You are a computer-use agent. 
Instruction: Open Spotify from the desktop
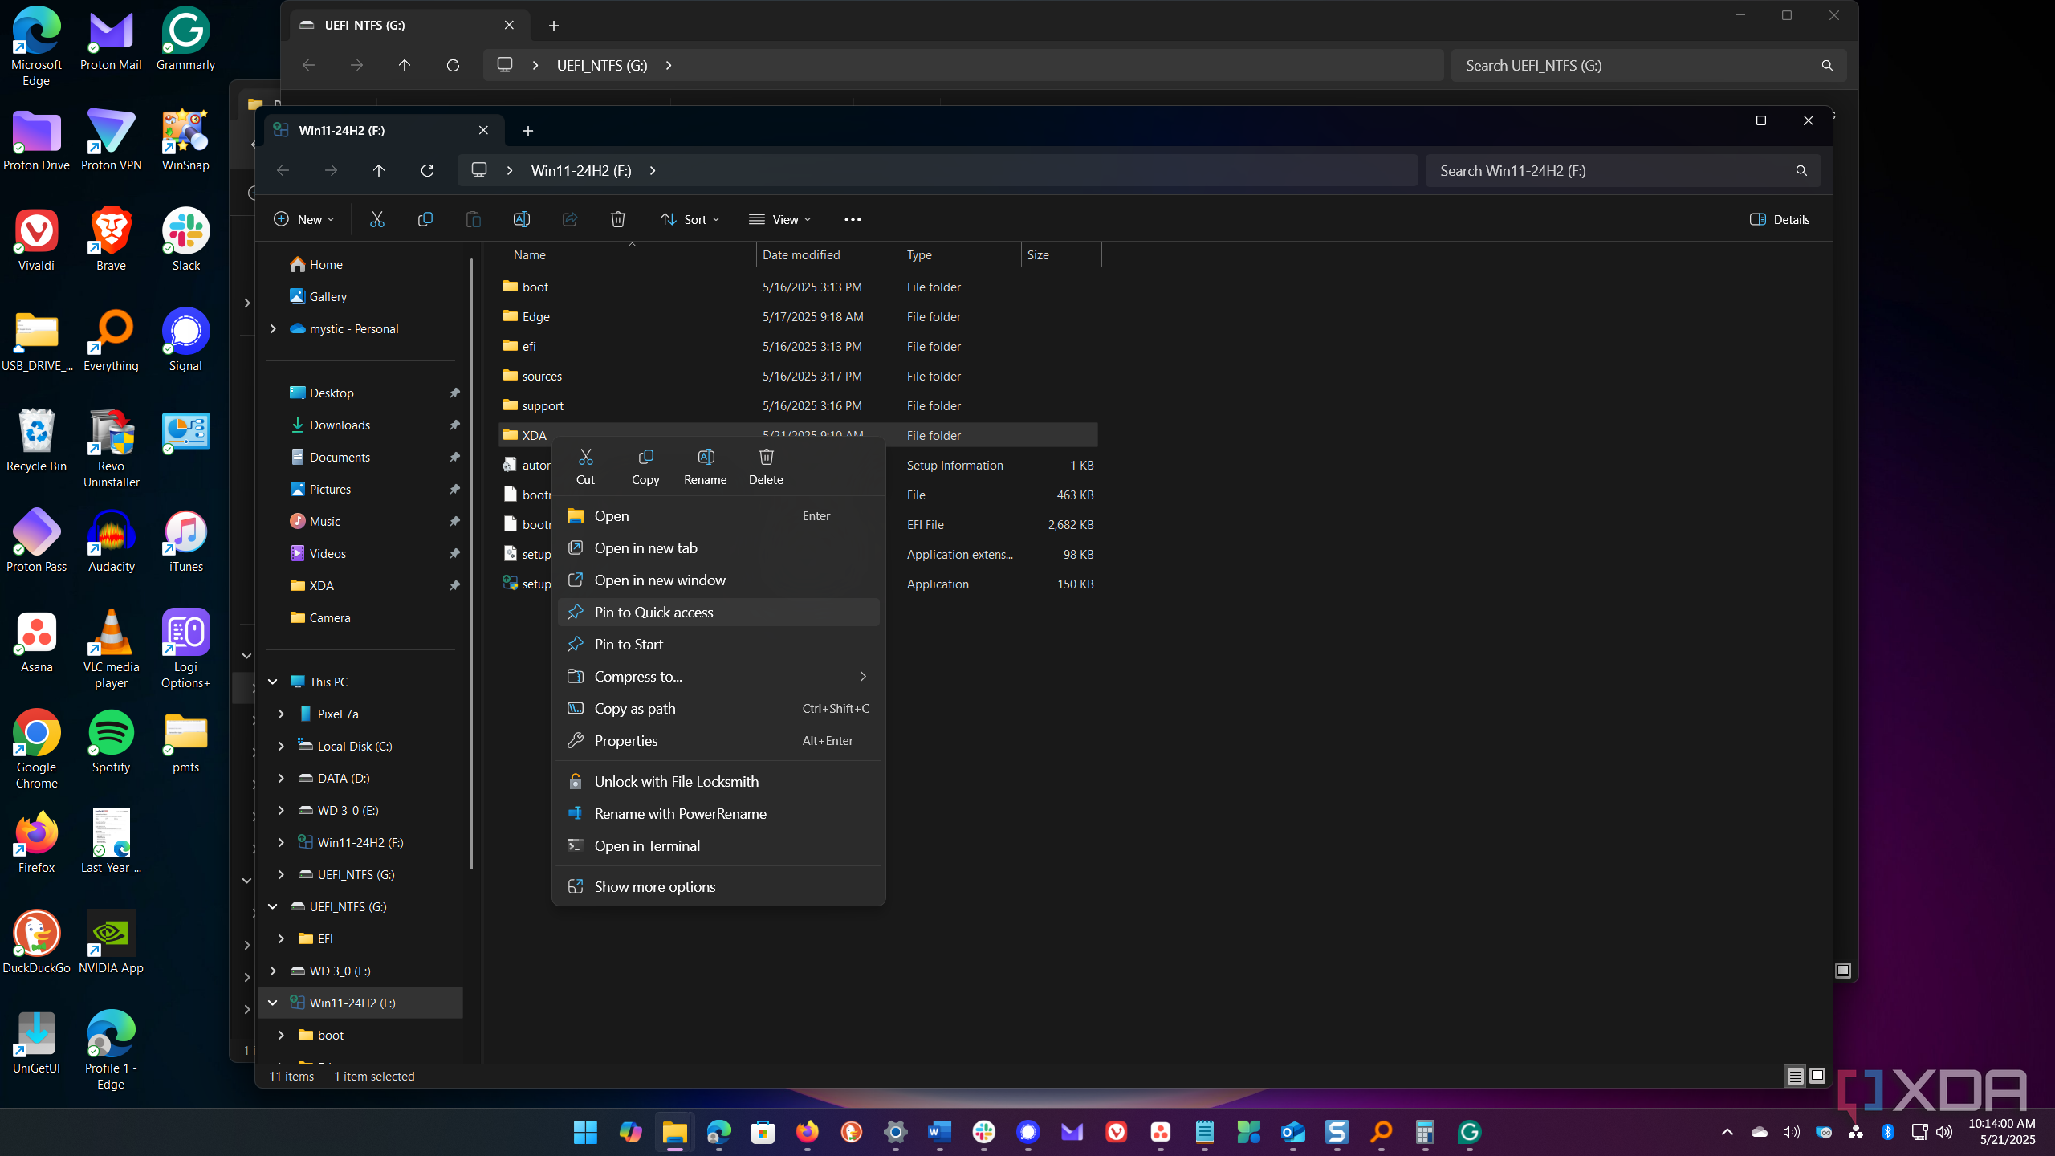point(111,742)
